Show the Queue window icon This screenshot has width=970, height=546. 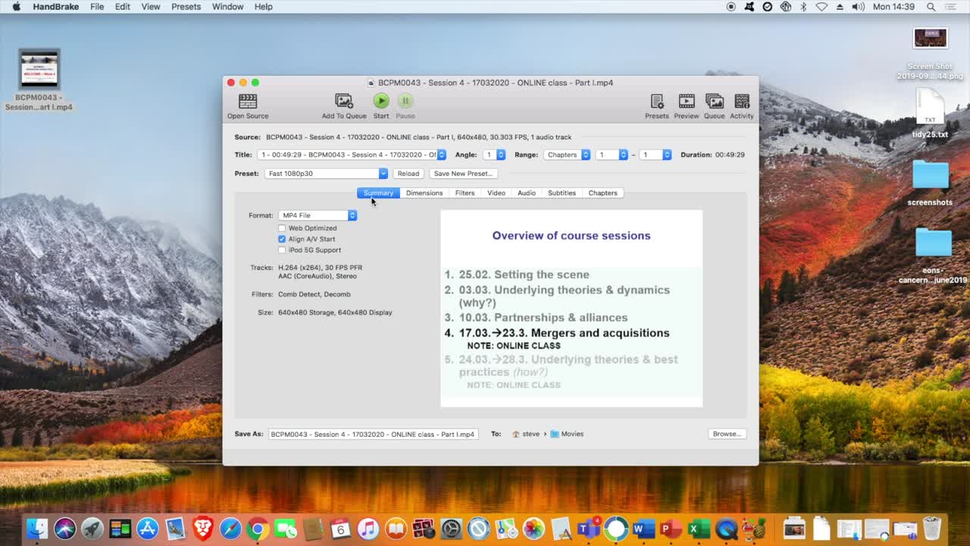pyautogui.click(x=714, y=101)
